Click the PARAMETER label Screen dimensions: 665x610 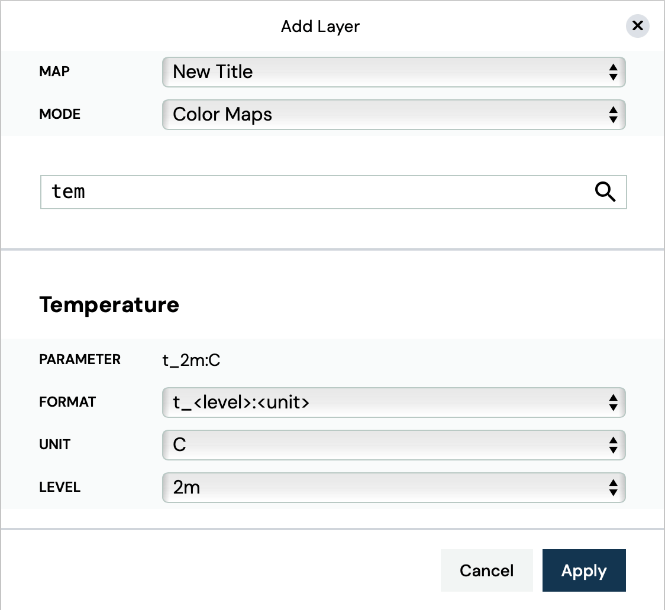click(80, 359)
